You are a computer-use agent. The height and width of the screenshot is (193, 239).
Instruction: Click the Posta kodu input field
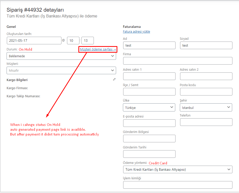pyautogui.click(x=206, y=92)
